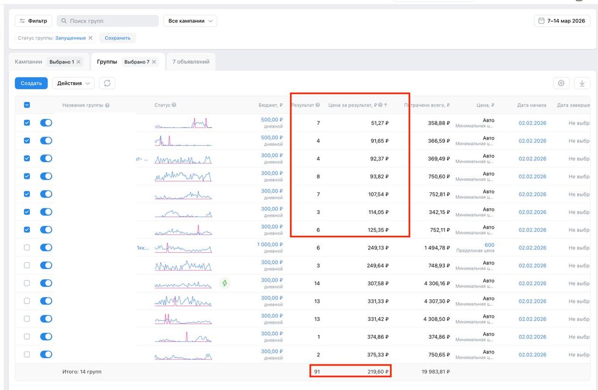Open the Фильтр filter button
Screen dimensions: 598x390
click(x=33, y=21)
